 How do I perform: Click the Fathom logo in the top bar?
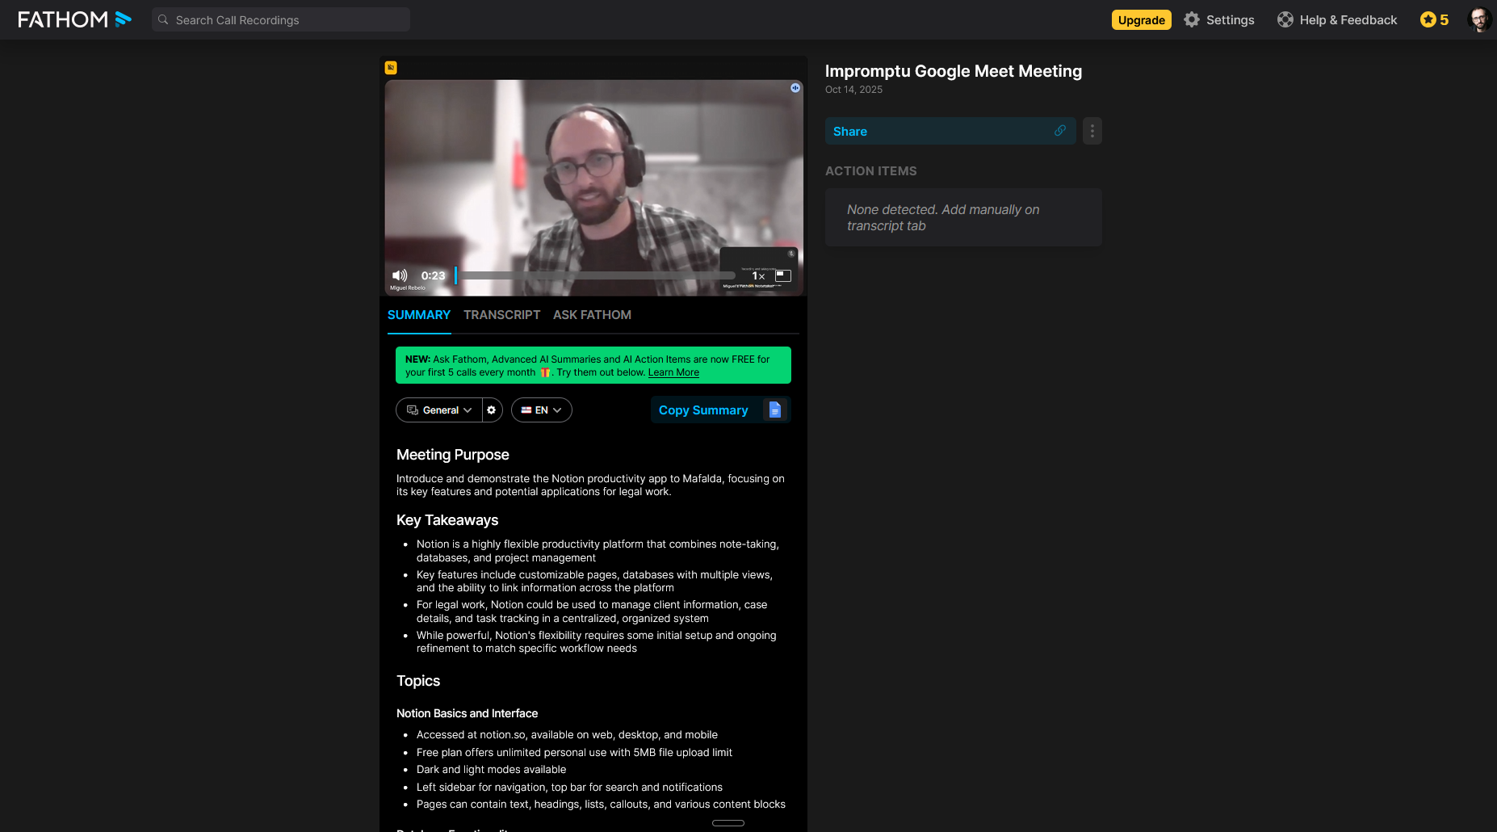coord(74,19)
